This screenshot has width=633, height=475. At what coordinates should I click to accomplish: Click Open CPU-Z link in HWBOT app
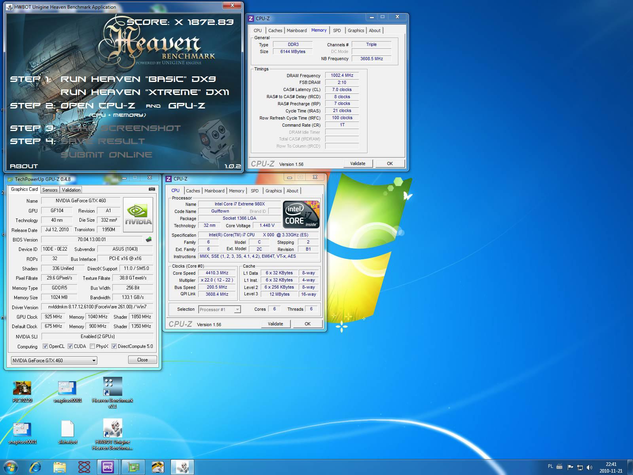click(x=98, y=106)
